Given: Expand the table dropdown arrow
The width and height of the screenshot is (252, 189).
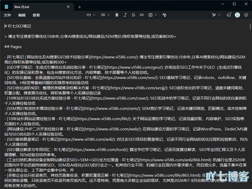Looking at the screenshot, I should click(x=156, y=15).
